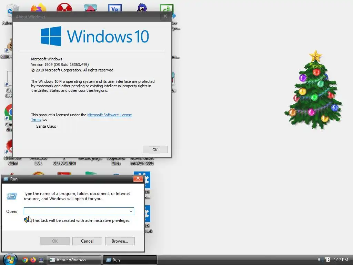
Task: Open the Microsoft Software License link
Action: coord(109,115)
